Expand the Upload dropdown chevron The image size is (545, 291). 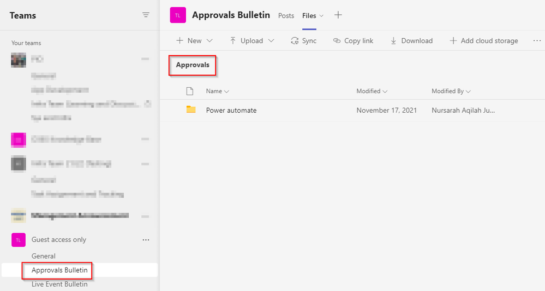[x=271, y=41]
